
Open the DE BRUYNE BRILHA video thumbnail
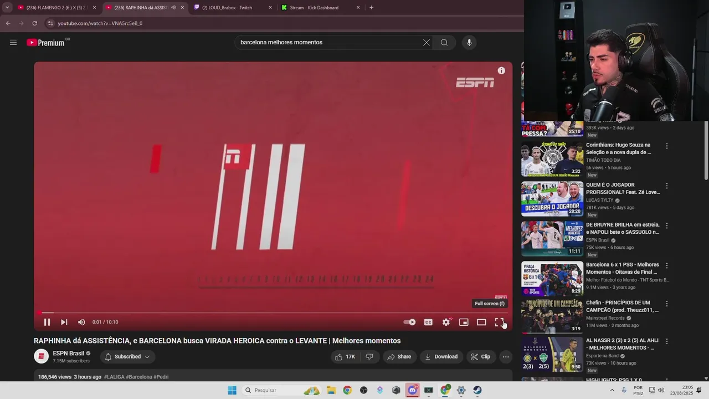pyautogui.click(x=552, y=239)
